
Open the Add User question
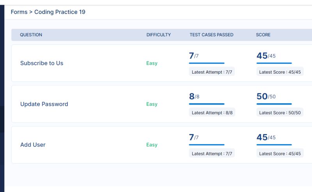[x=33, y=145]
